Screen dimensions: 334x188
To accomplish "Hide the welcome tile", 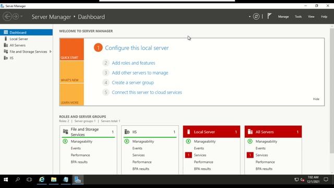I will tap(316, 99).
